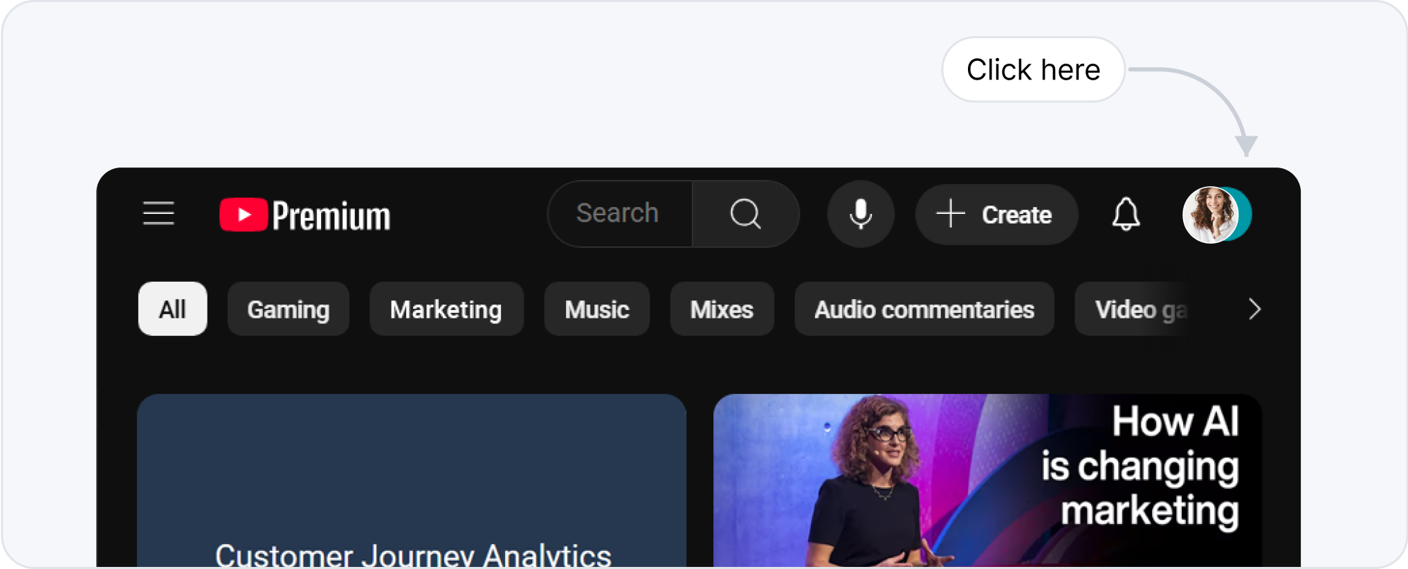
Task: Select the Mixes filter chip
Action: click(x=722, y=309)
